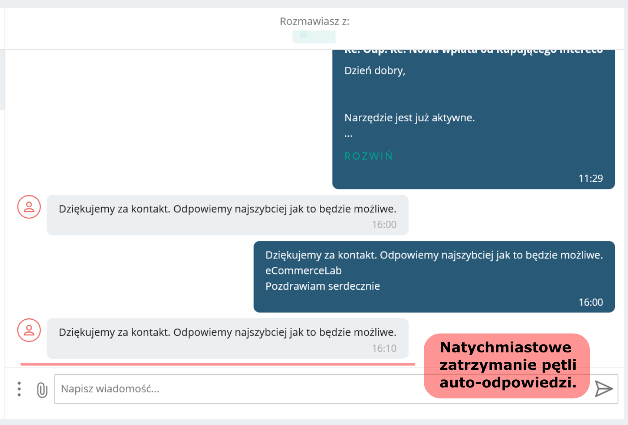Open more chat actions from the vertical dots
Viewport: 628px width, 425px height.
(x=19, y=389)
